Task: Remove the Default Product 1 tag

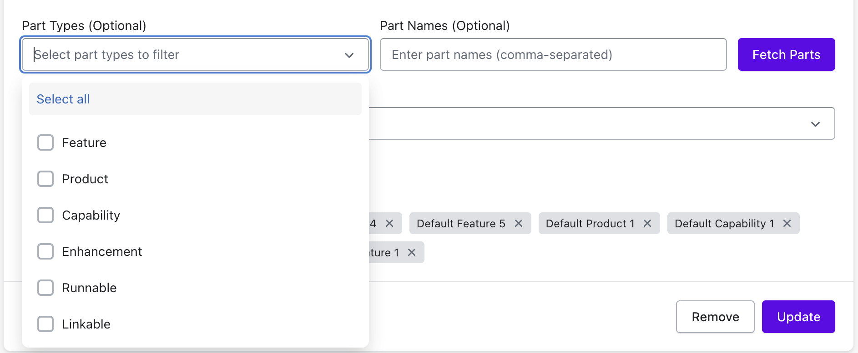Action: (647, 223)
